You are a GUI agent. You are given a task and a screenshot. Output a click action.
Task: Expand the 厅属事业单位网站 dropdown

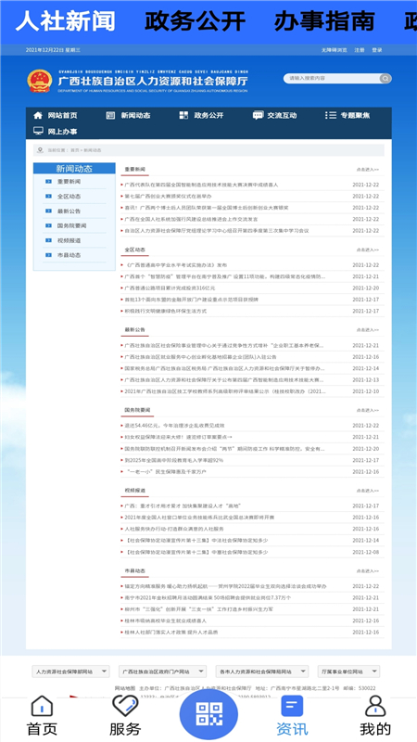pos(349,671)
